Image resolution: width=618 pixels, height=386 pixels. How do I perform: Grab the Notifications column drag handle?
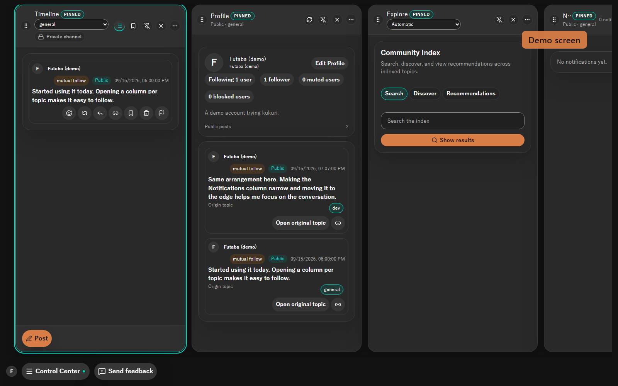point(554,20)
